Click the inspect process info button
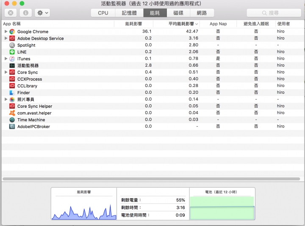The image size is (305, 226). coord(26,13)
